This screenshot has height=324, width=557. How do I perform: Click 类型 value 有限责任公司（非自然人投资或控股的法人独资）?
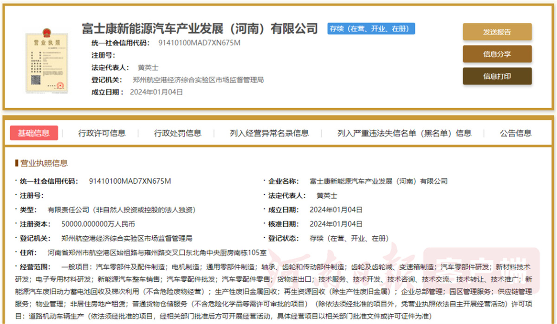[122, 210]
